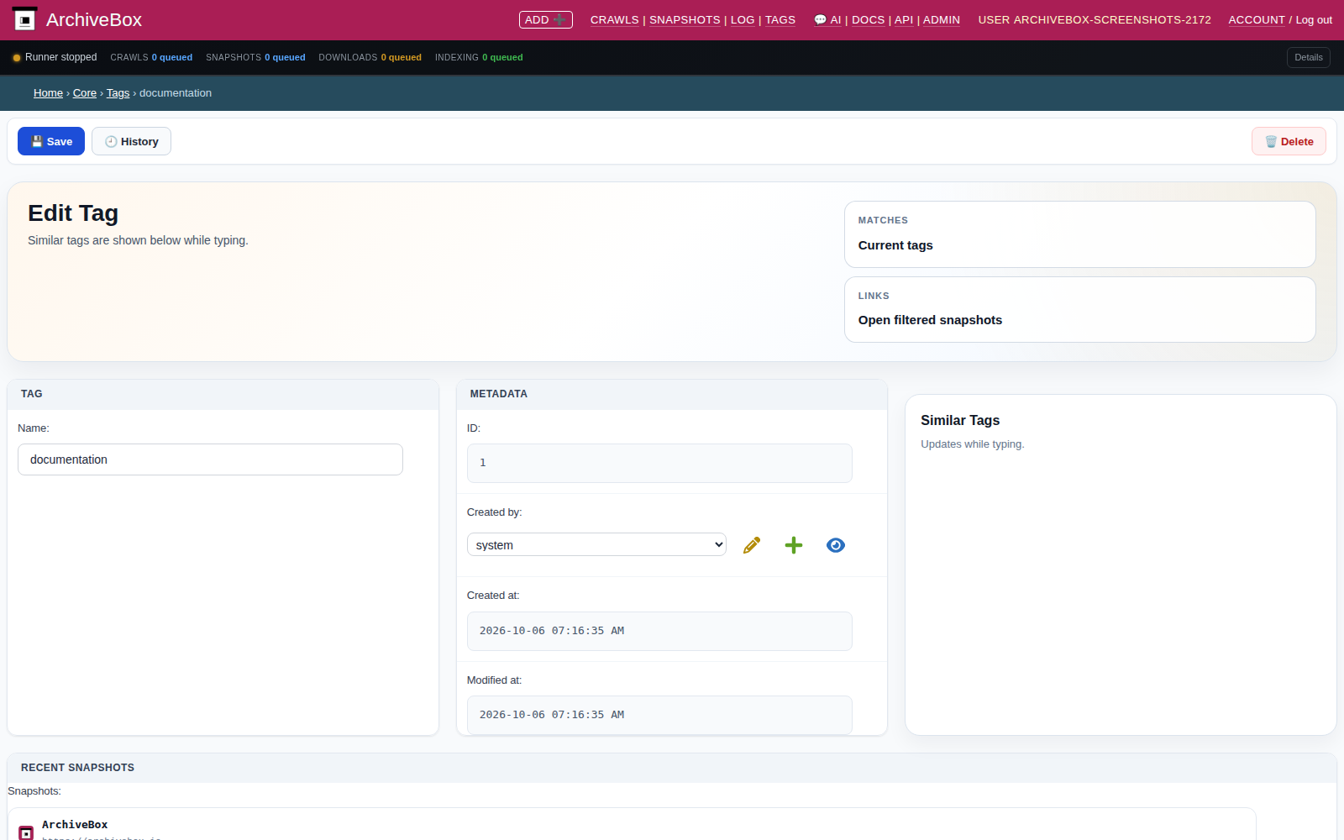Open the ACCOUNT link
The width and height of the screenshot is (1344, 840).
coord(1257,19)
